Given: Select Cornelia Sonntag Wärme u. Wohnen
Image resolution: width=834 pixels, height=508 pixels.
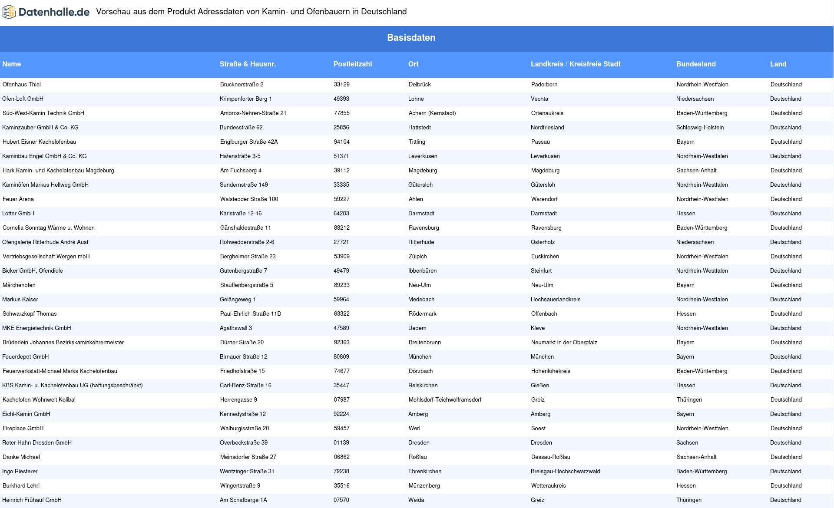Looking at the screenshot, I should click(x=49, y=228).
